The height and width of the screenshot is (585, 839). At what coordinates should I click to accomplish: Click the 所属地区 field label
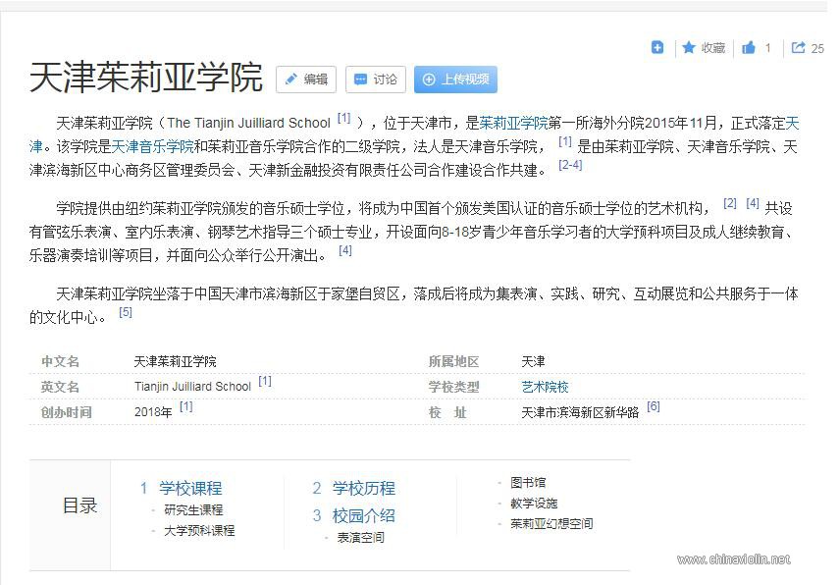coord(453,362)
